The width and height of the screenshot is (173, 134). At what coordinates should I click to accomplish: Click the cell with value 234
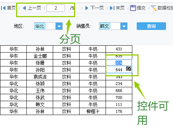119,84
